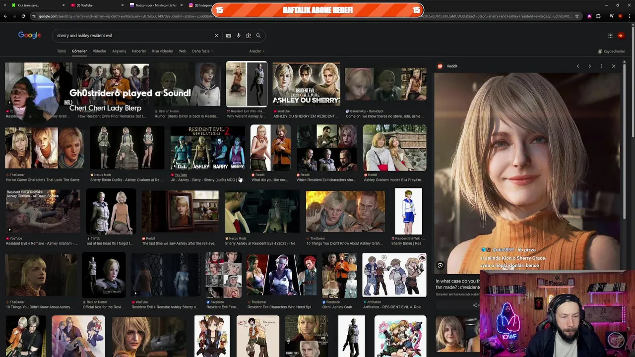Screen dimensions: 635x357
Task: Open '10 Things You Didn't Know About Ashley' with Krauser thumbnail
Action: 345,212
